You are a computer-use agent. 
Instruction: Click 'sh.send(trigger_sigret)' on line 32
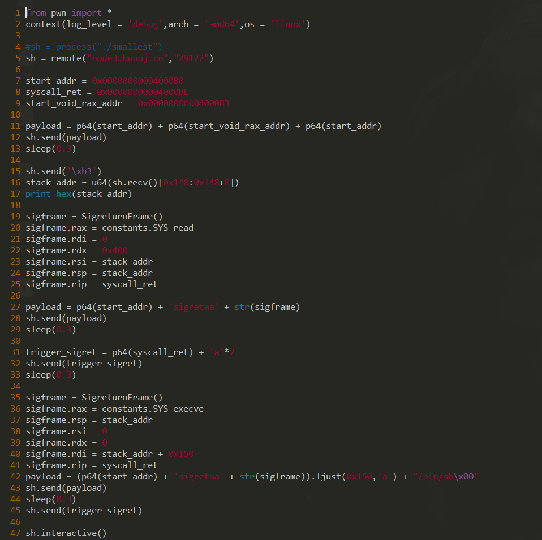84,364
